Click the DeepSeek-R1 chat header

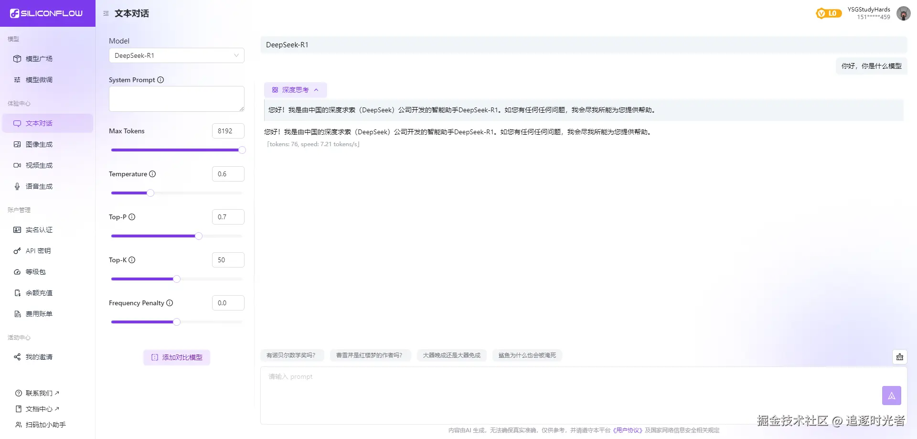coord(584,45)
